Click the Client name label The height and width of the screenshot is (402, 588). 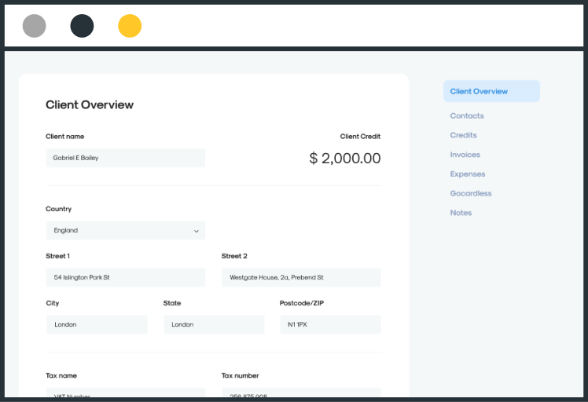click(65, 137)
